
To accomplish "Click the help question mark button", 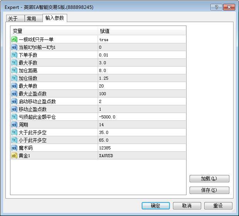I will point(215,7).
